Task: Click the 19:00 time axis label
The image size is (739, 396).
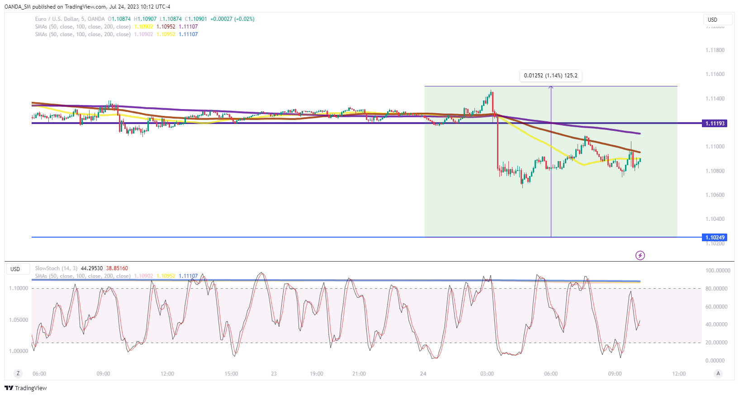Action: 317,374
